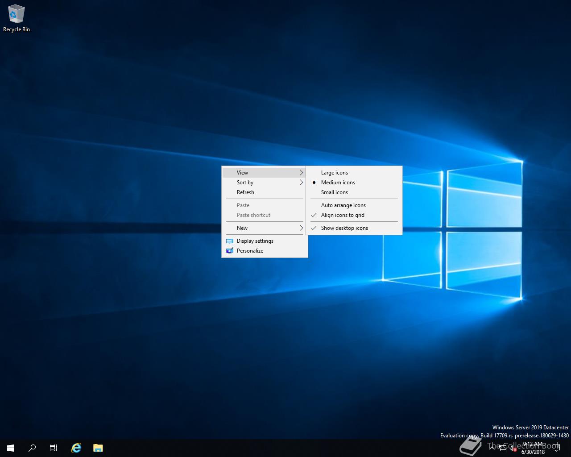
Task: Select Small icons view
Action: (x=354, y=192)
